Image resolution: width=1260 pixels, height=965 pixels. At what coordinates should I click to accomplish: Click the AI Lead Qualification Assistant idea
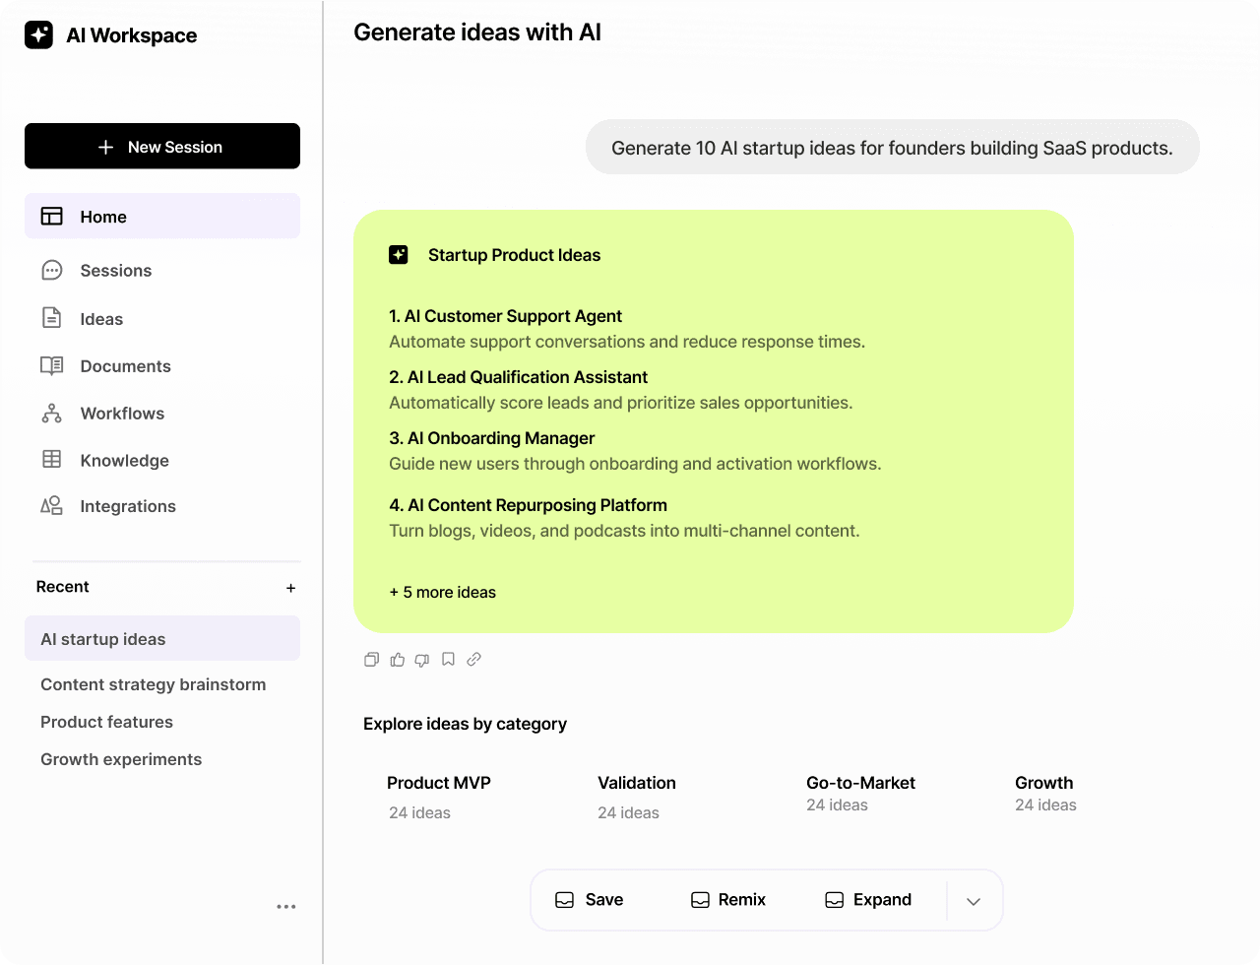(x=519, y=377)
